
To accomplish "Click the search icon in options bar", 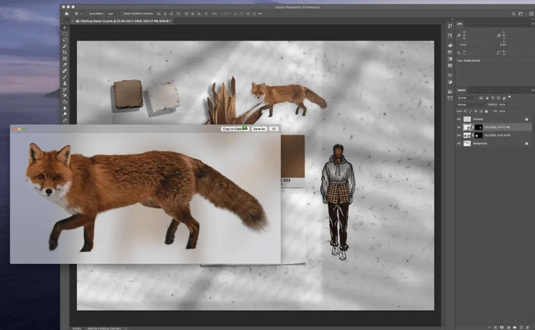I will [x=513, y=14].
